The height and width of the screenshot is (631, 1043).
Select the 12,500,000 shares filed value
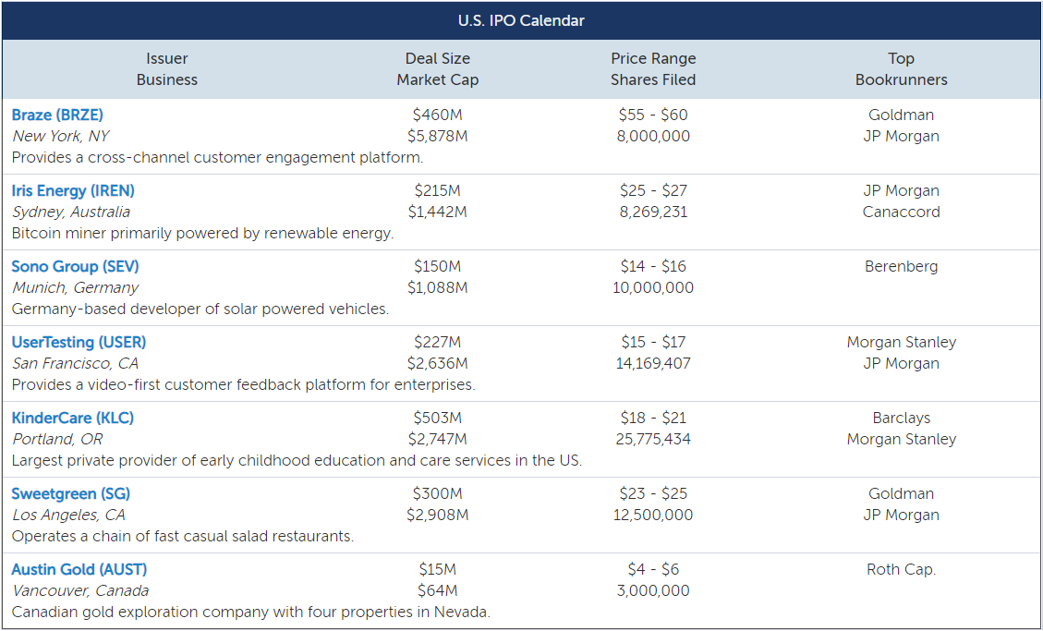pos(653,516)
